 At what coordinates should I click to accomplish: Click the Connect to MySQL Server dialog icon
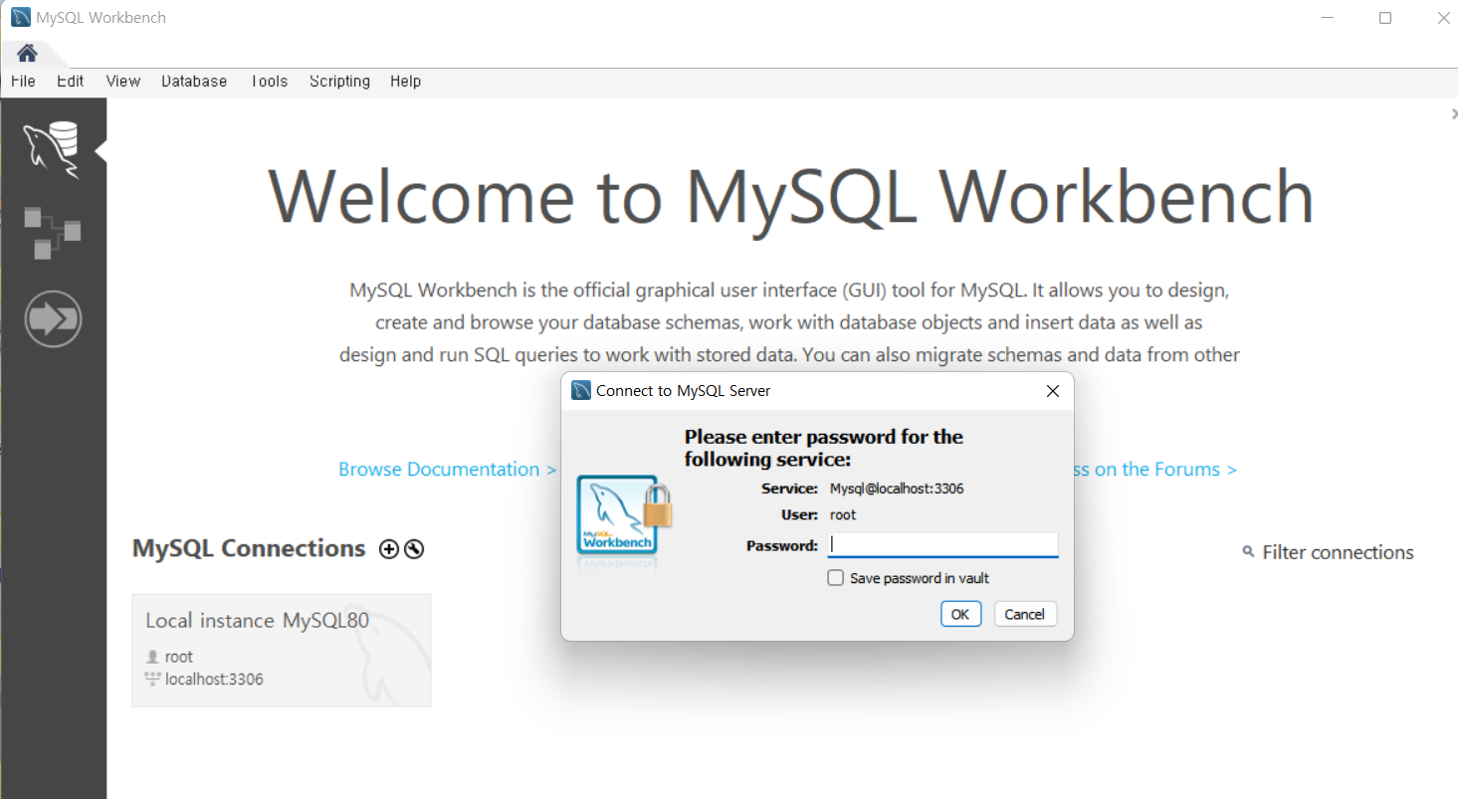click(581, 391)
